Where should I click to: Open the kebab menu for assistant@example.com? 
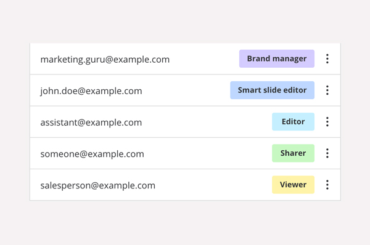point(327,122)
